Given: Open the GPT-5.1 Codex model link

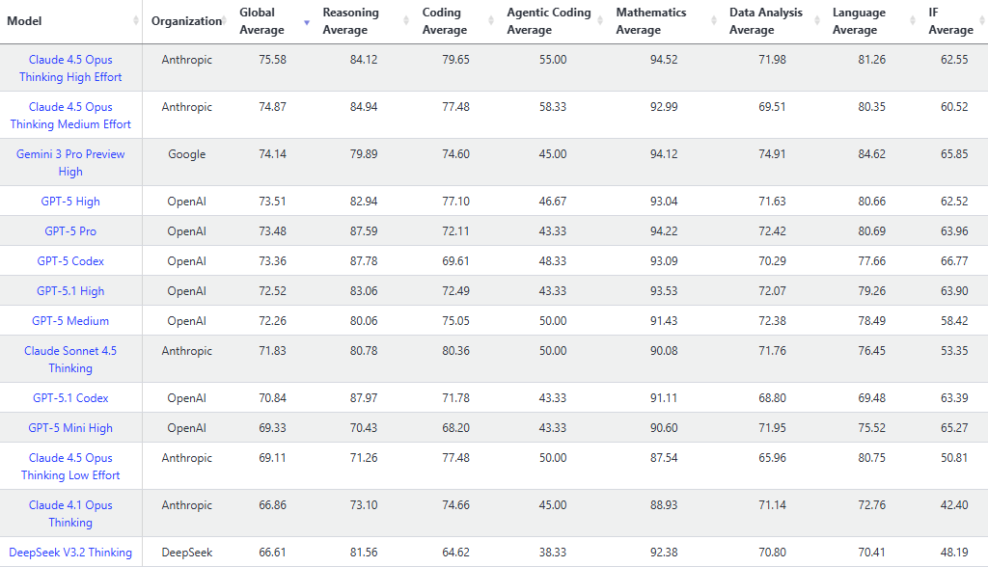Looking at the screenshot, I should click(x=69, y=397).
